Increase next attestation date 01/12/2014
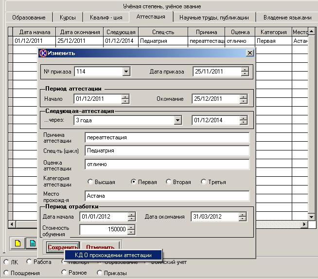Image resolution: width=318 pixels, height=279 pixels. coord(244,118)
